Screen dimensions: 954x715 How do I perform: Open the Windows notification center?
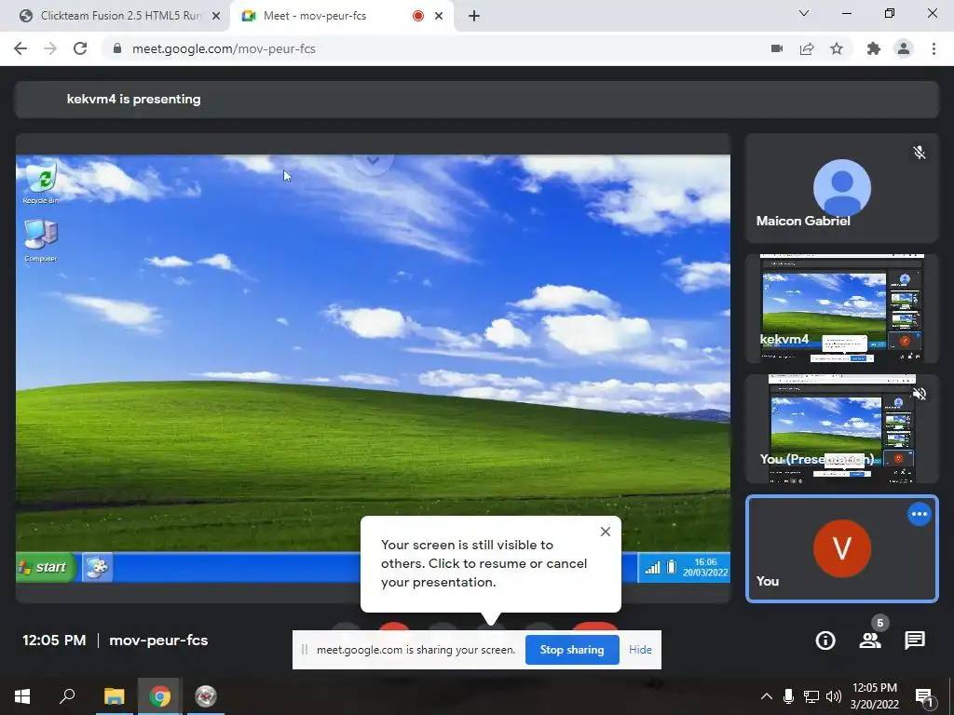[924, 697]
